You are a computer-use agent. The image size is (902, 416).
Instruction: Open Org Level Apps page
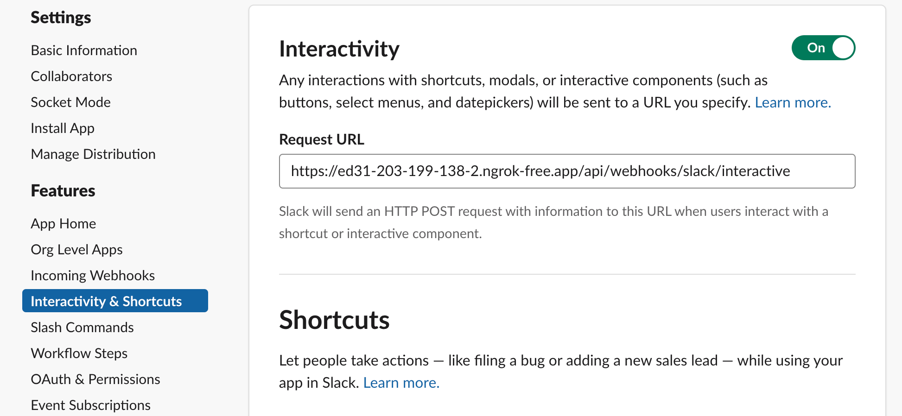point(76,250)
